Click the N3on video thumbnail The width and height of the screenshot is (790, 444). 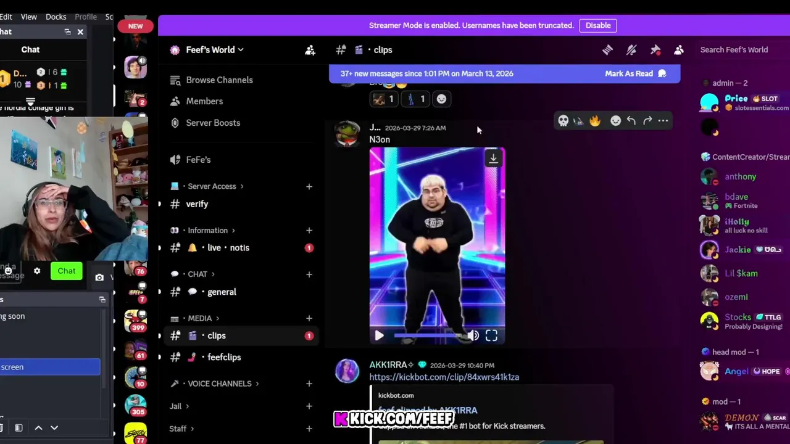437,245
